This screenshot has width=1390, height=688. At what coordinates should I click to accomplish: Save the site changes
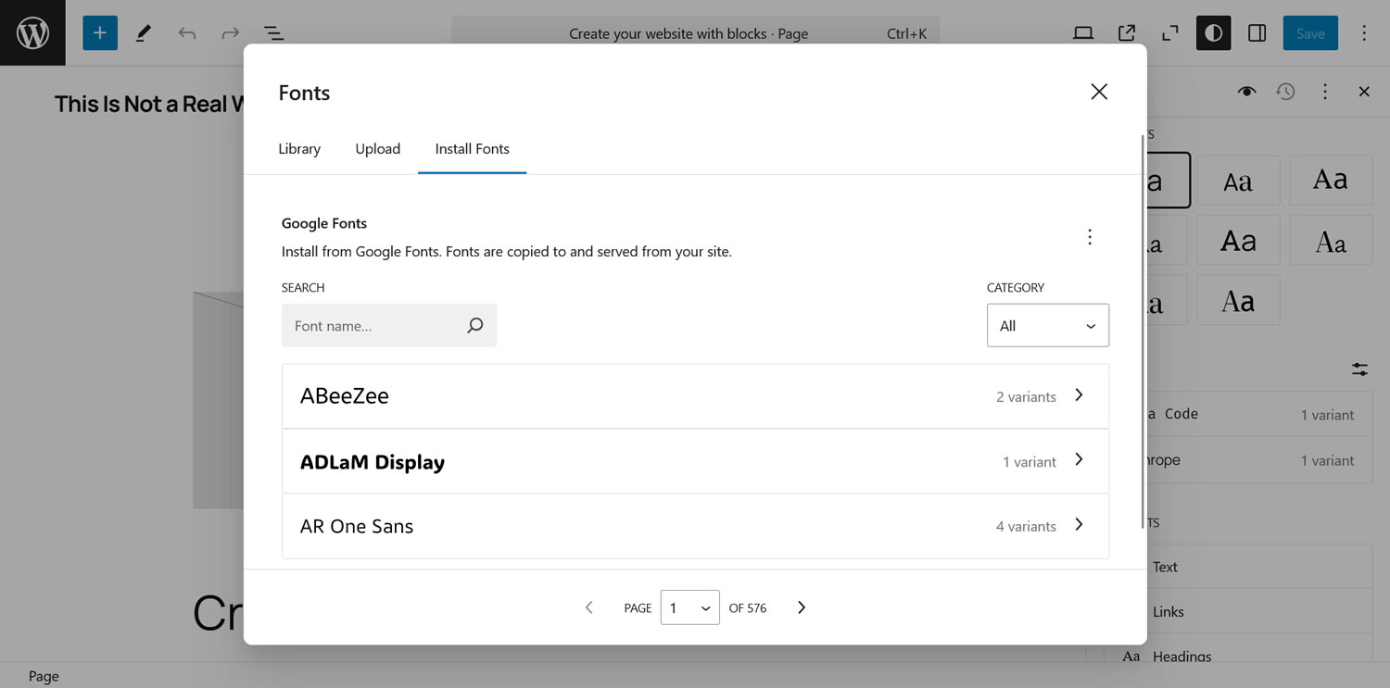(x=1310, y=33)
